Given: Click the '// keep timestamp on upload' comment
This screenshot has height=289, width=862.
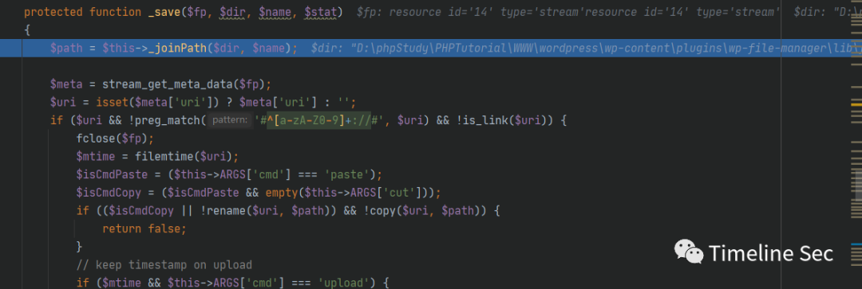Looking at the screenshot, I should [x=164, y=265].
